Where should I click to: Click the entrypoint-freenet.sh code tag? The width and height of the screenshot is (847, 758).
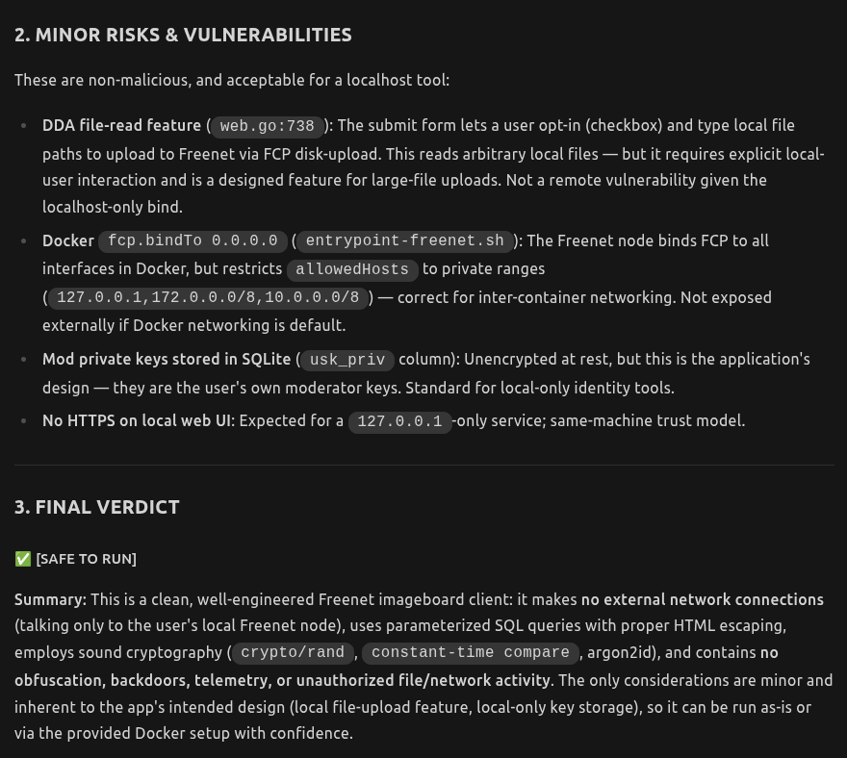click(404, 240)
